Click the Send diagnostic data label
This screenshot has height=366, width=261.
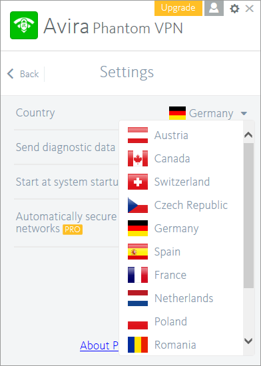[x=66, y=148]
